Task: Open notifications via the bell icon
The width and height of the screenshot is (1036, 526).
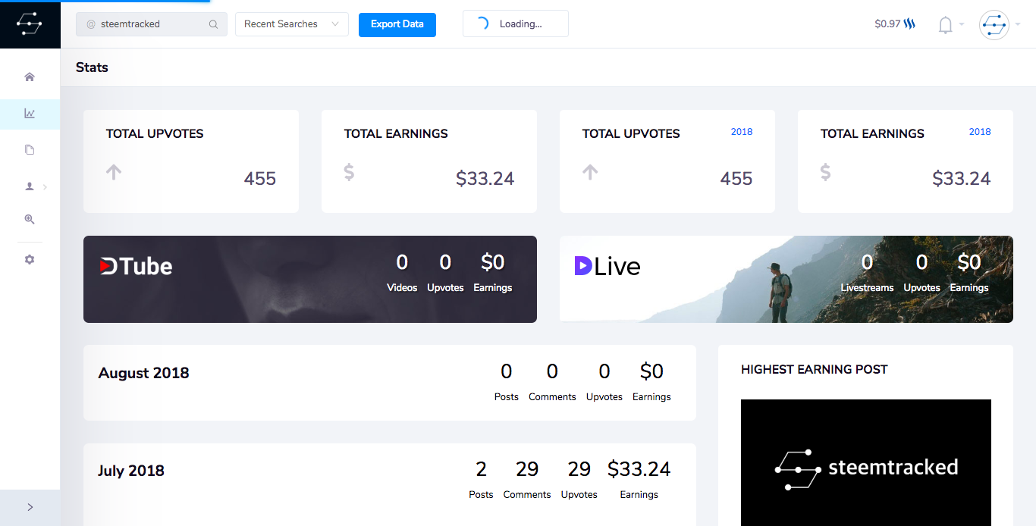Action: [x=945, y=25]
